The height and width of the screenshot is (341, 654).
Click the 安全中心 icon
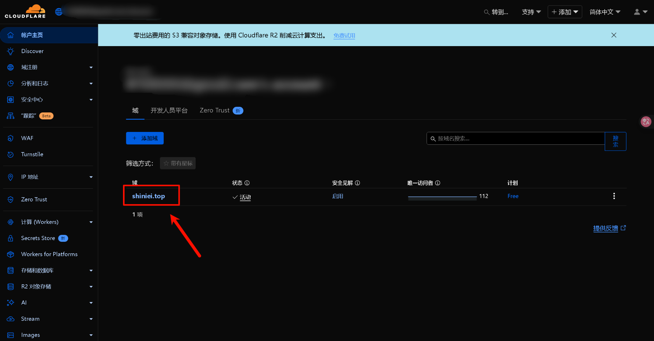11,100
